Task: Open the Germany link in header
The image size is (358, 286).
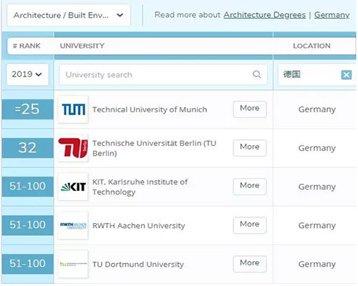Action: [332, 15]
